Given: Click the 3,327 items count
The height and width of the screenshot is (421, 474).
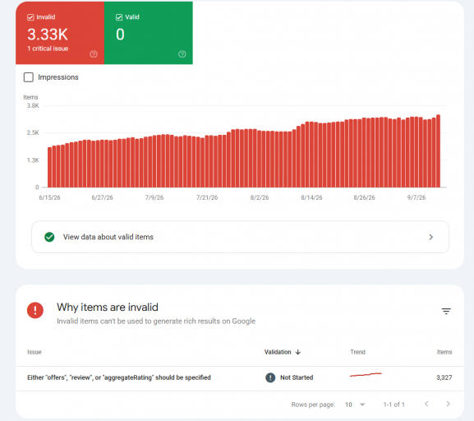Looking at the screenshot, I should tap(444, 377).
